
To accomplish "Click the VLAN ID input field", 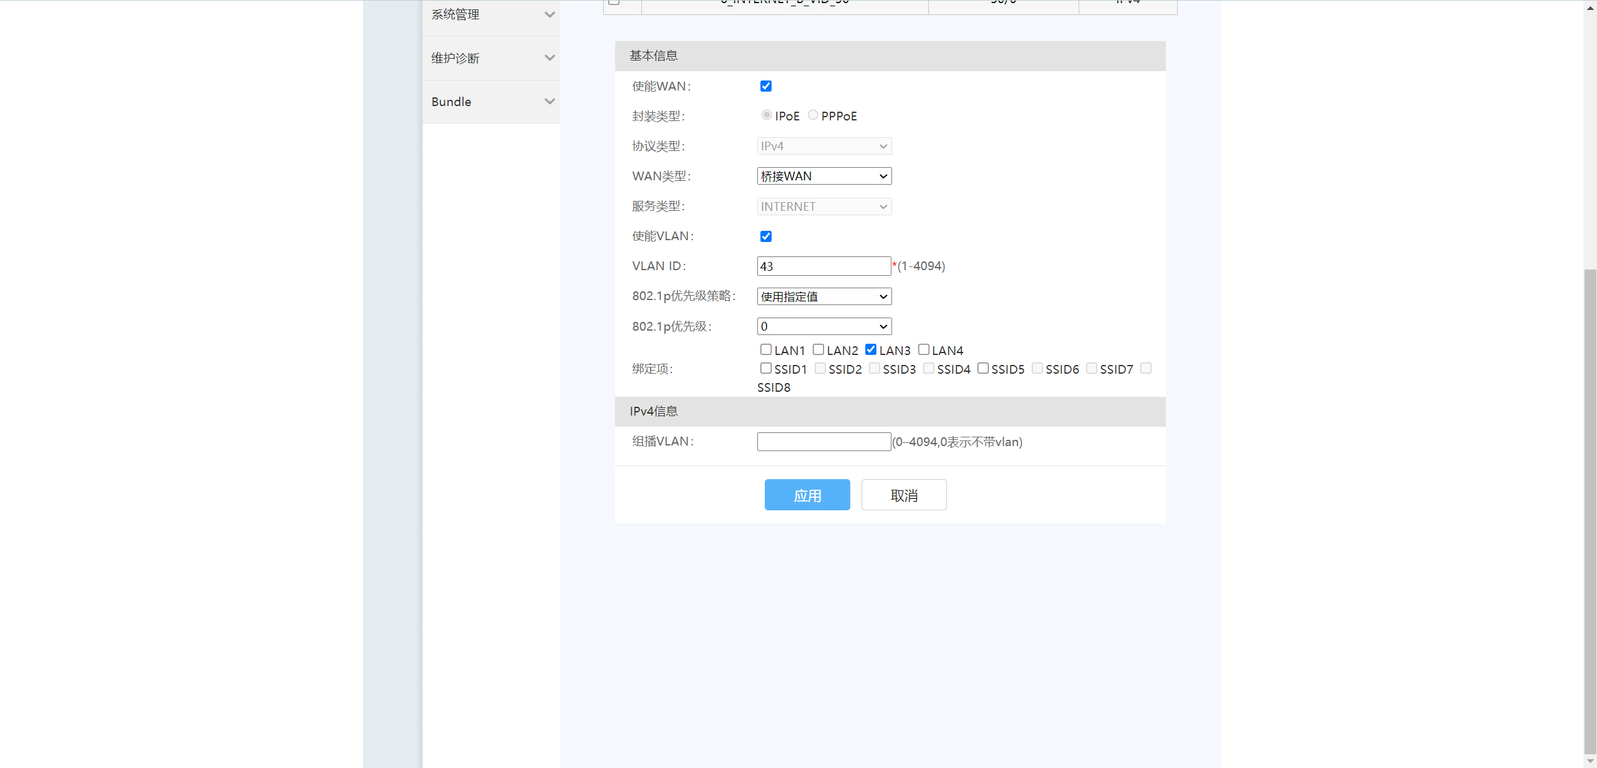I will click(823, 266).
